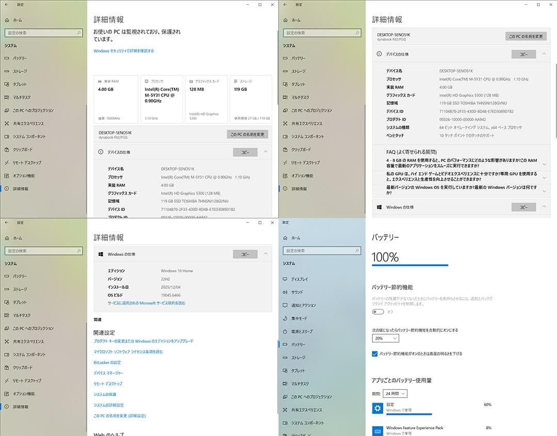Click コピー for デバイスの仕様 in top-left window
The image size is (557, 436).
[x=245, y=152]
